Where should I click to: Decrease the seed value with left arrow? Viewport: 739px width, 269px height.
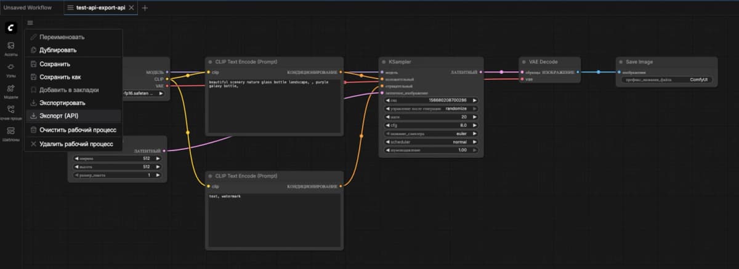click(x=388, y=99)
